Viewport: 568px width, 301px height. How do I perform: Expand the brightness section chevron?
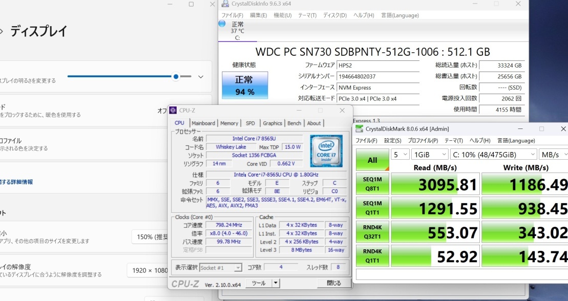tap(201, 77)
